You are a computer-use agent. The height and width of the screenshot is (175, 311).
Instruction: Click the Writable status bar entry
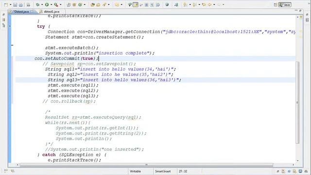[135, 171]
